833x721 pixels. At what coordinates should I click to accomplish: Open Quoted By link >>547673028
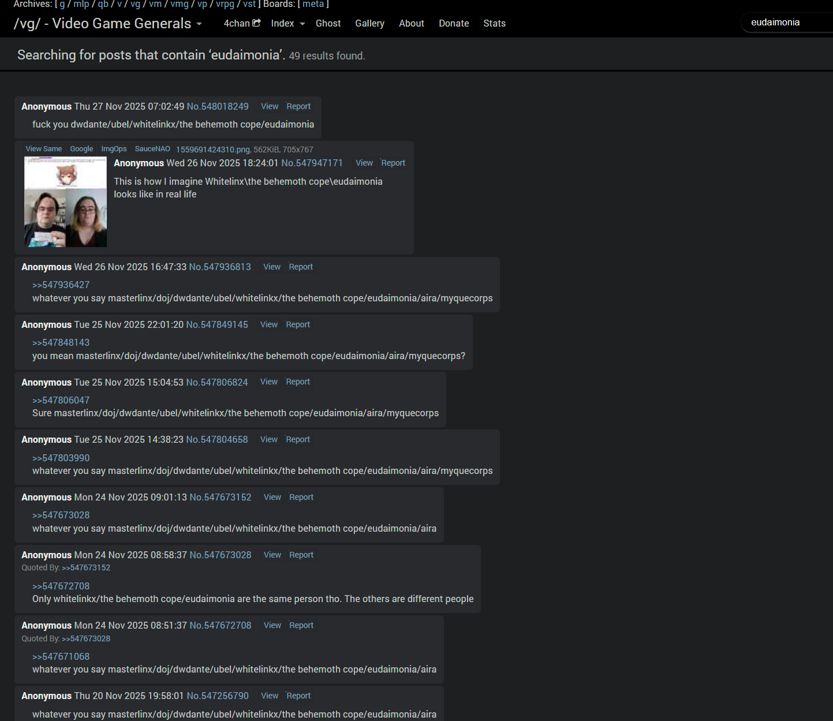click(x=86, y=639)
